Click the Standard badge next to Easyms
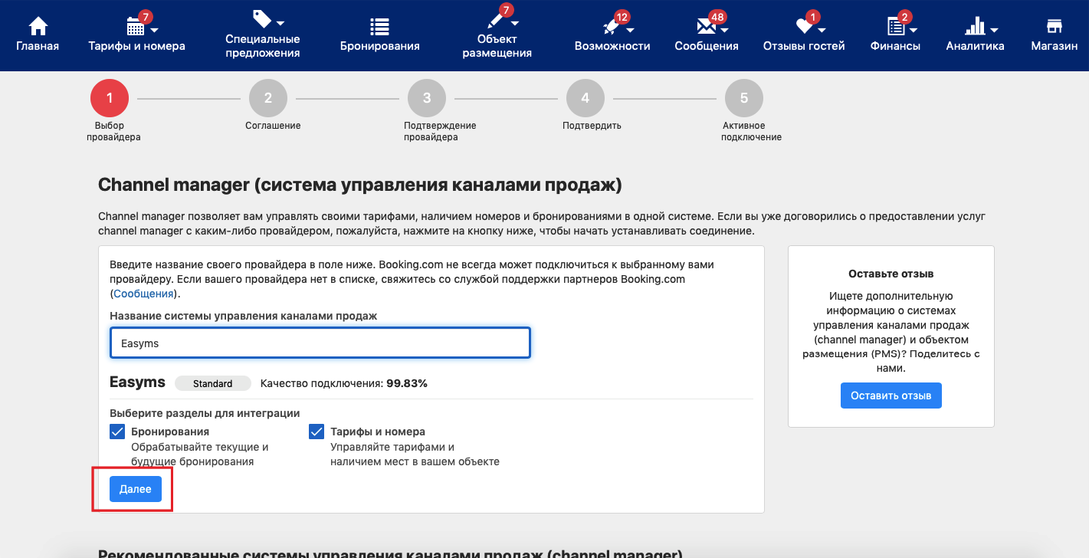This screenshot has width=1089, height=558. [x=213, y=383]
